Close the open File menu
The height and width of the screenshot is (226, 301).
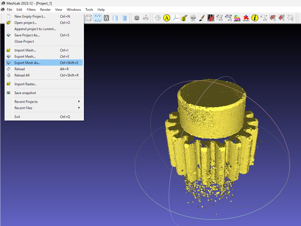click(9, 10)
